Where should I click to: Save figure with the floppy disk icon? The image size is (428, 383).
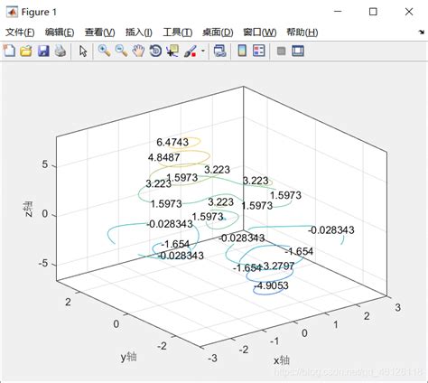(x=43, y=51)
